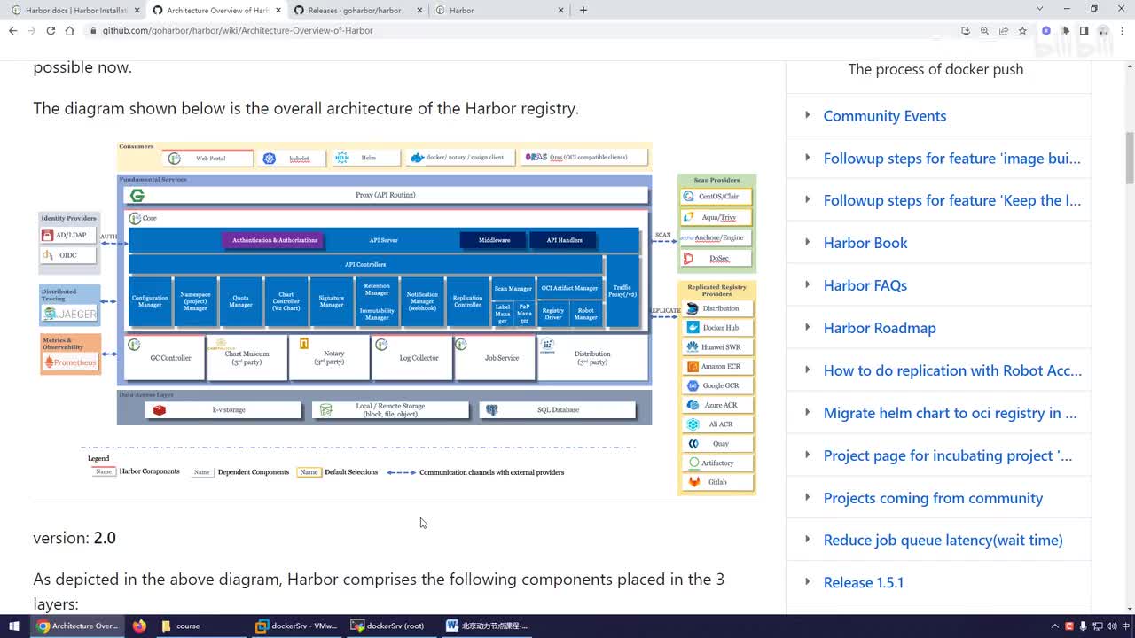Screen dimensions: 1135x638
Task: Open the zoom magnifier in address bar
Action: (984, 30)
